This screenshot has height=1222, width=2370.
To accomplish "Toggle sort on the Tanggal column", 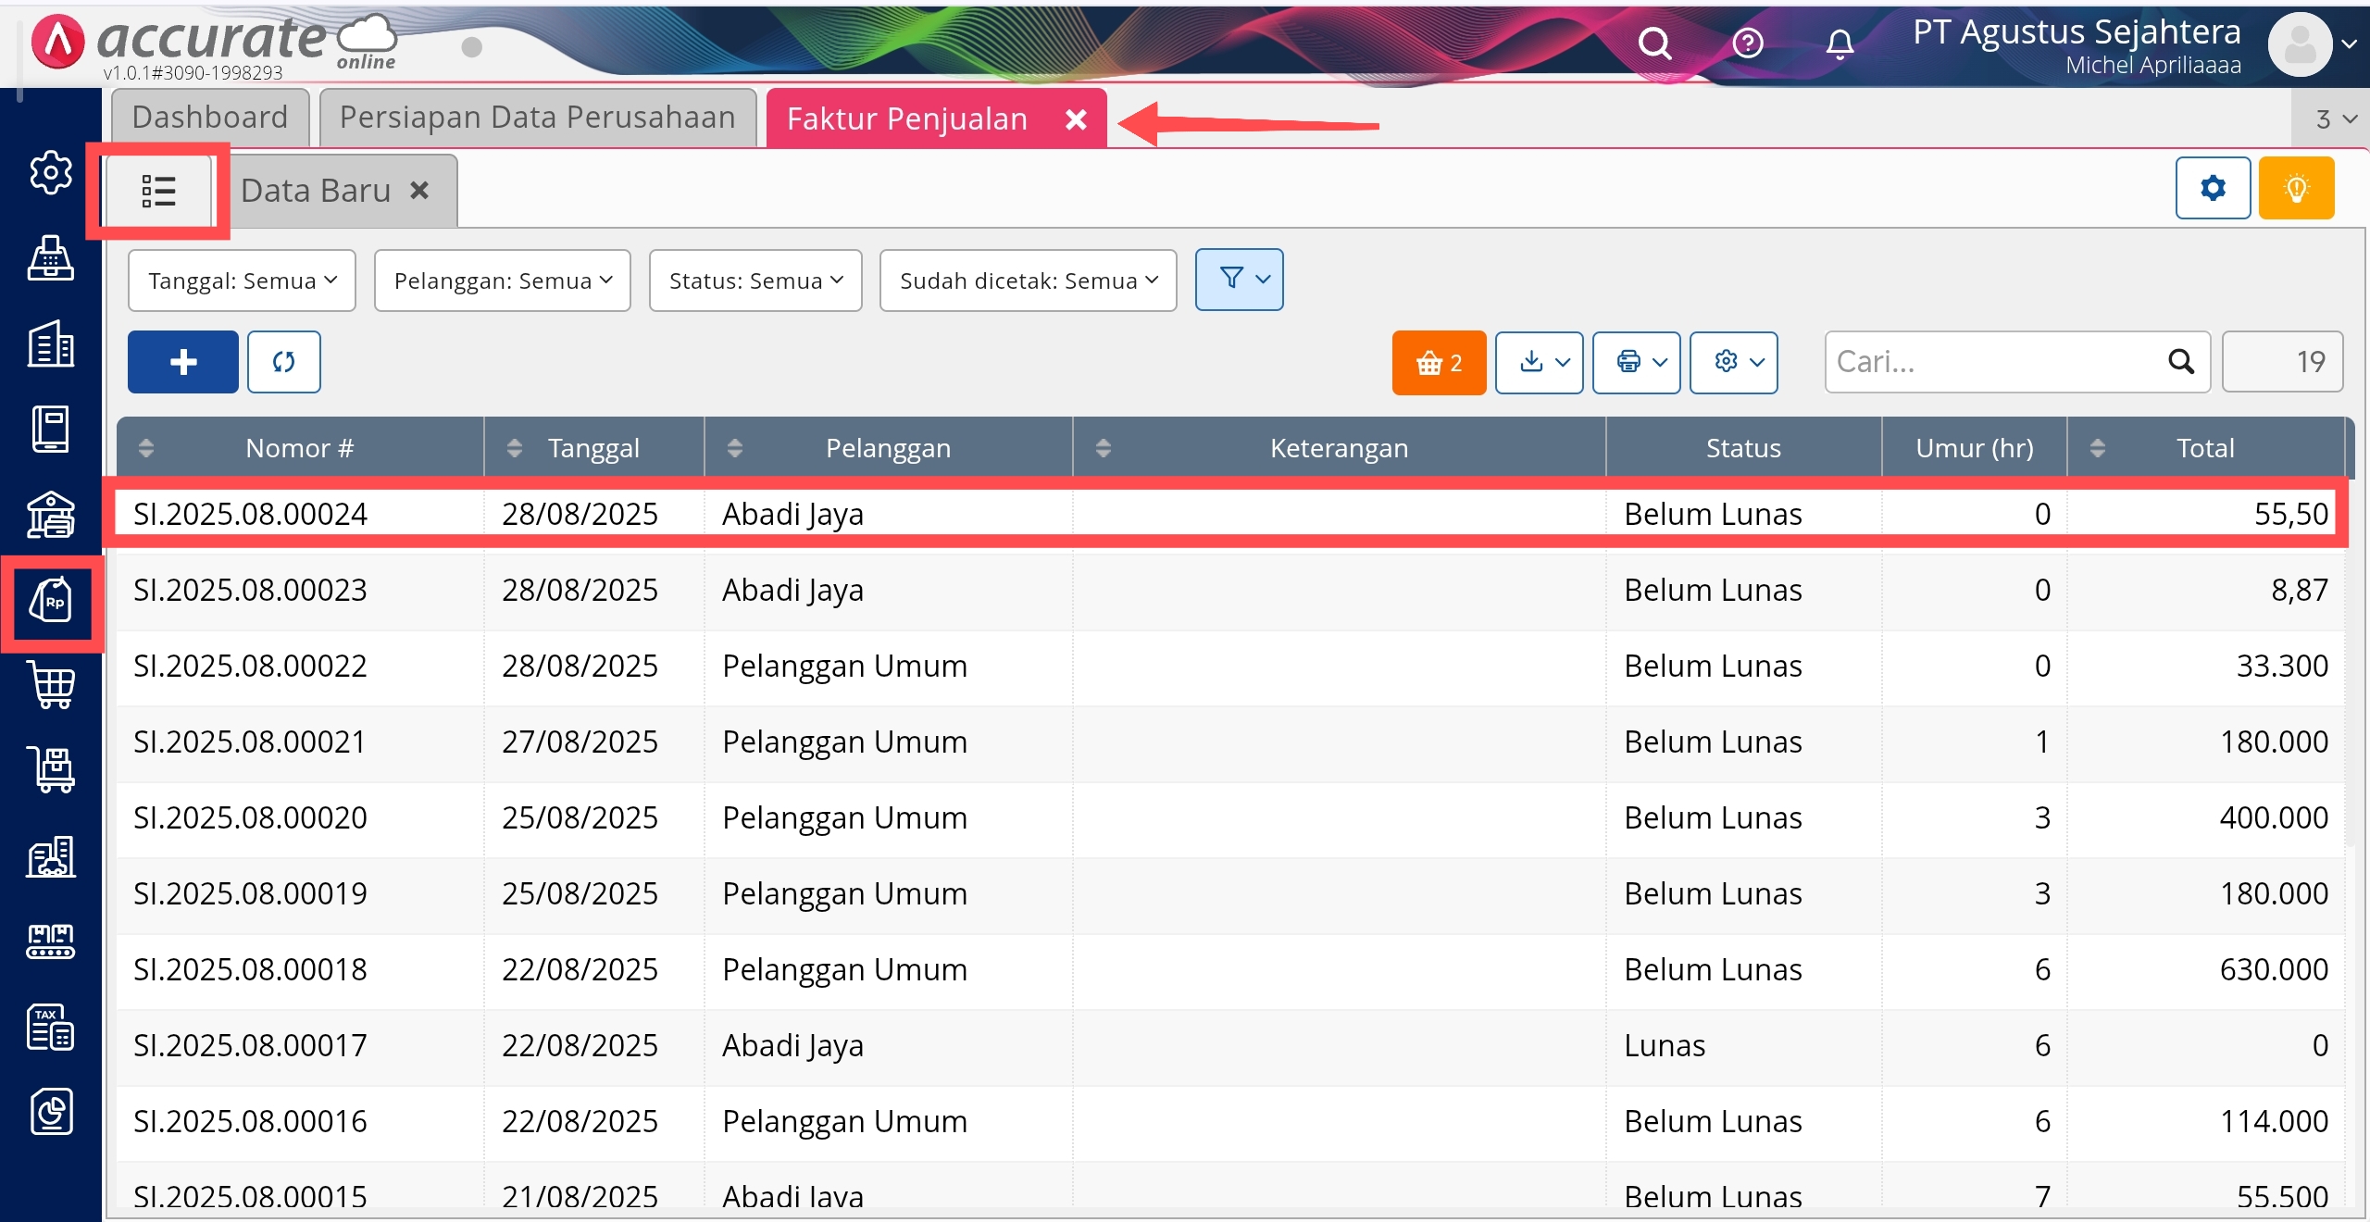I will pyautogui.click(x=592, y=448).
